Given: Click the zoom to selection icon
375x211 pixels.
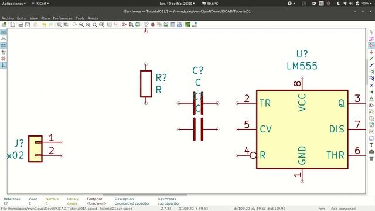Looking at the screenshot, I should click(x=101, y=25).
